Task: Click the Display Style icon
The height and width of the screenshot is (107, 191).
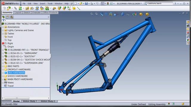Action: (122, 14)
